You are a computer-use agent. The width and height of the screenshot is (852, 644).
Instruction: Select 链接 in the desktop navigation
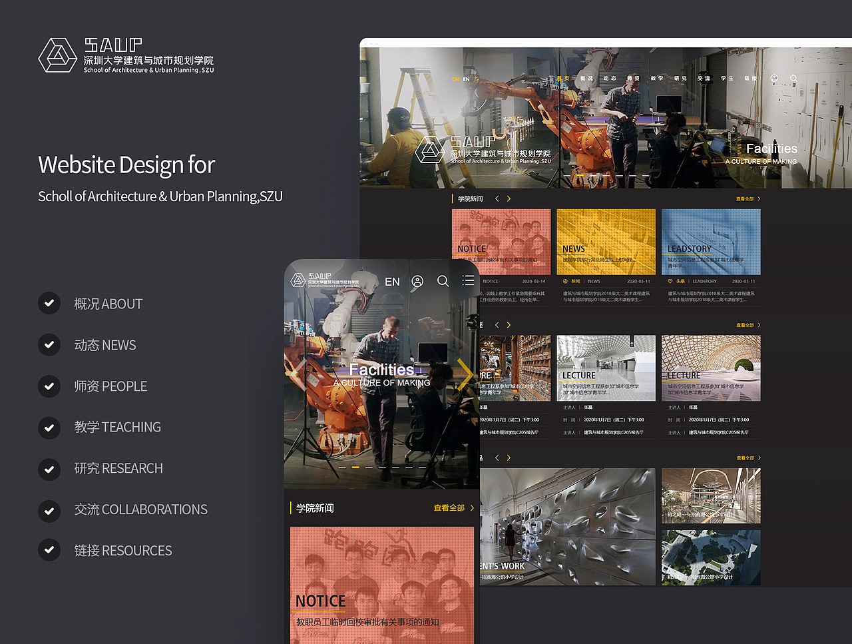click(x=751, y=79)
